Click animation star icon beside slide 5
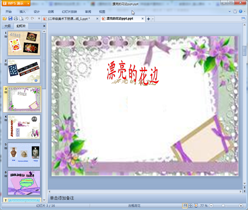Screen dimensions: 248x210 (6, 148)
